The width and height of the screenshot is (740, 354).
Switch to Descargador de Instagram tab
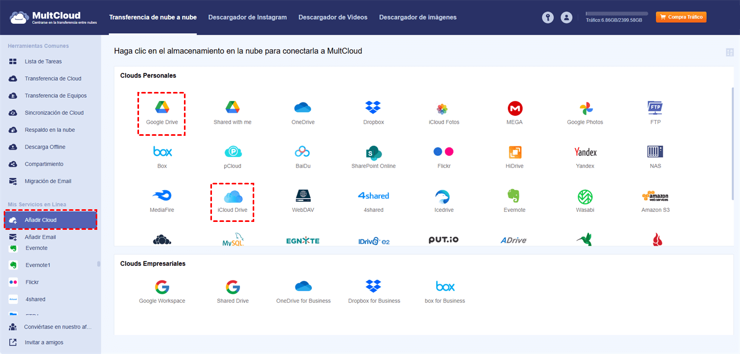coord(247,17)
